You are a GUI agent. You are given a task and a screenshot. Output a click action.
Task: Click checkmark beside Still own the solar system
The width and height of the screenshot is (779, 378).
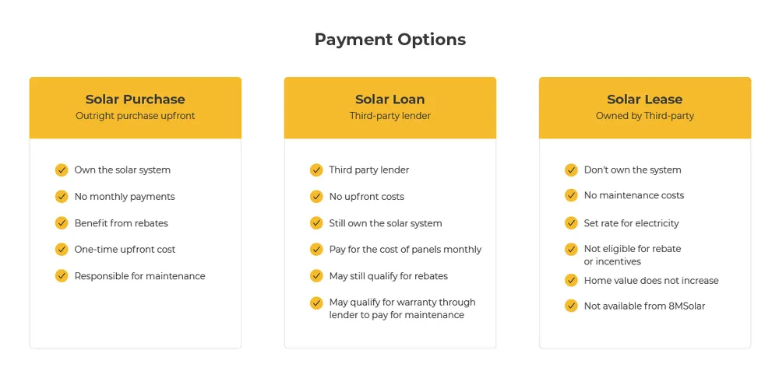pyautogui.click(x=316, y=223)
